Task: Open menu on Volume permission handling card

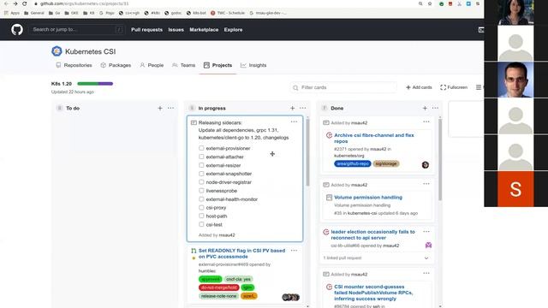Action: [x=426, y=184]
